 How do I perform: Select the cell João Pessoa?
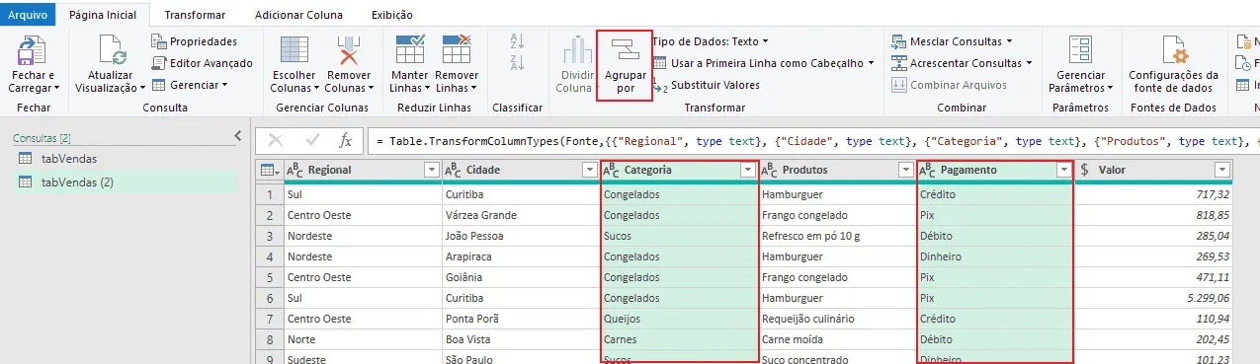[x=521, y=236]
